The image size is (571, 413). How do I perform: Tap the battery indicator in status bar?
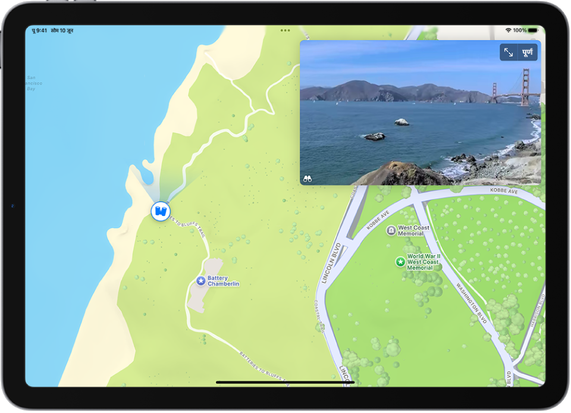coord(533,30)
